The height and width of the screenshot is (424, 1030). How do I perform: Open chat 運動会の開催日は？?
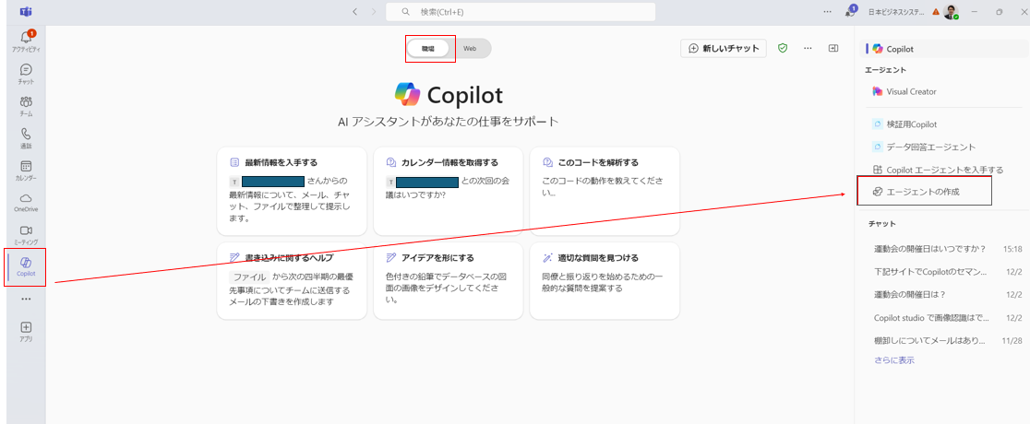948,294
